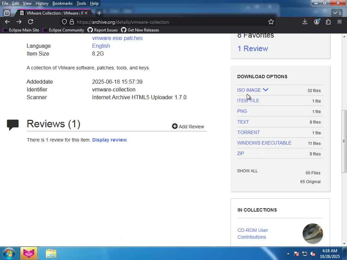Image resolution: width=347 pixels, height=260 pixels.
Task: Open Report Issues bookmark
Action: click(x=103, y=30)
